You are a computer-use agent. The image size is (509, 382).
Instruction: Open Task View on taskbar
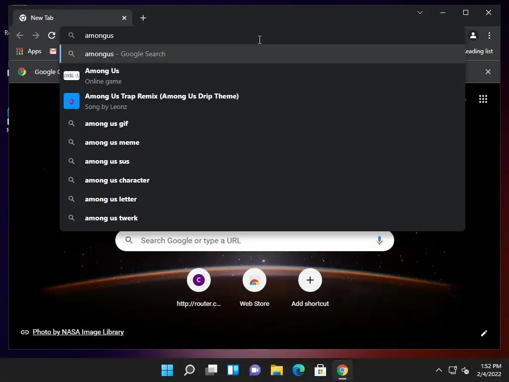point(211,370)
